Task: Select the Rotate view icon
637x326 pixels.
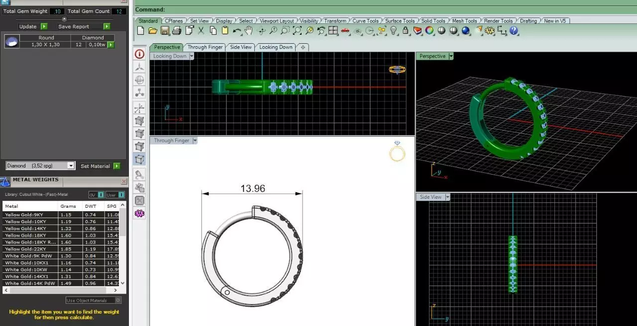Action: click(x=261, y=31)
